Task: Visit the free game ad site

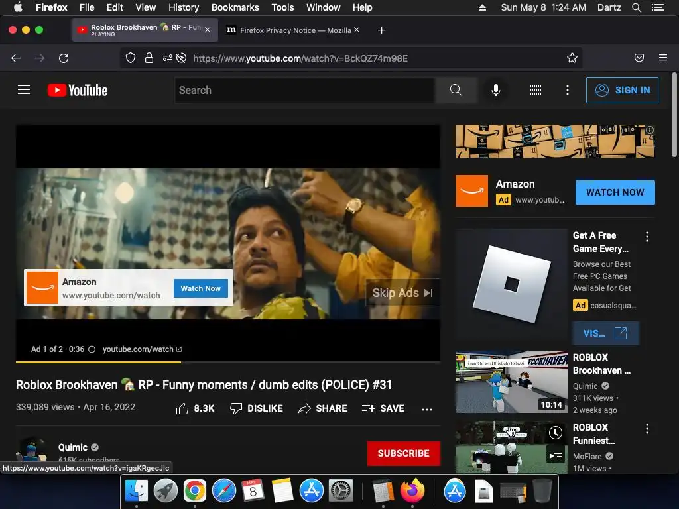Action: tap(605, 333)
